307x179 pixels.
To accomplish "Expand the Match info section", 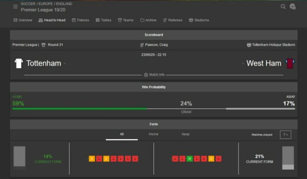I will tap(154, 75).
